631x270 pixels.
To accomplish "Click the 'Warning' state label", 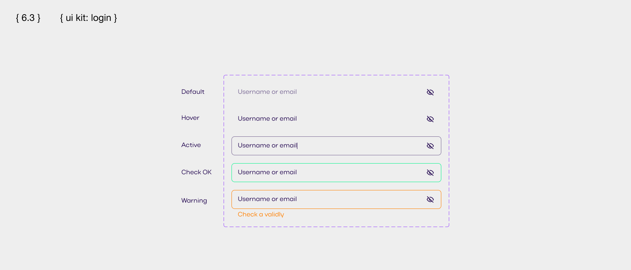I will tap(194, 201).
